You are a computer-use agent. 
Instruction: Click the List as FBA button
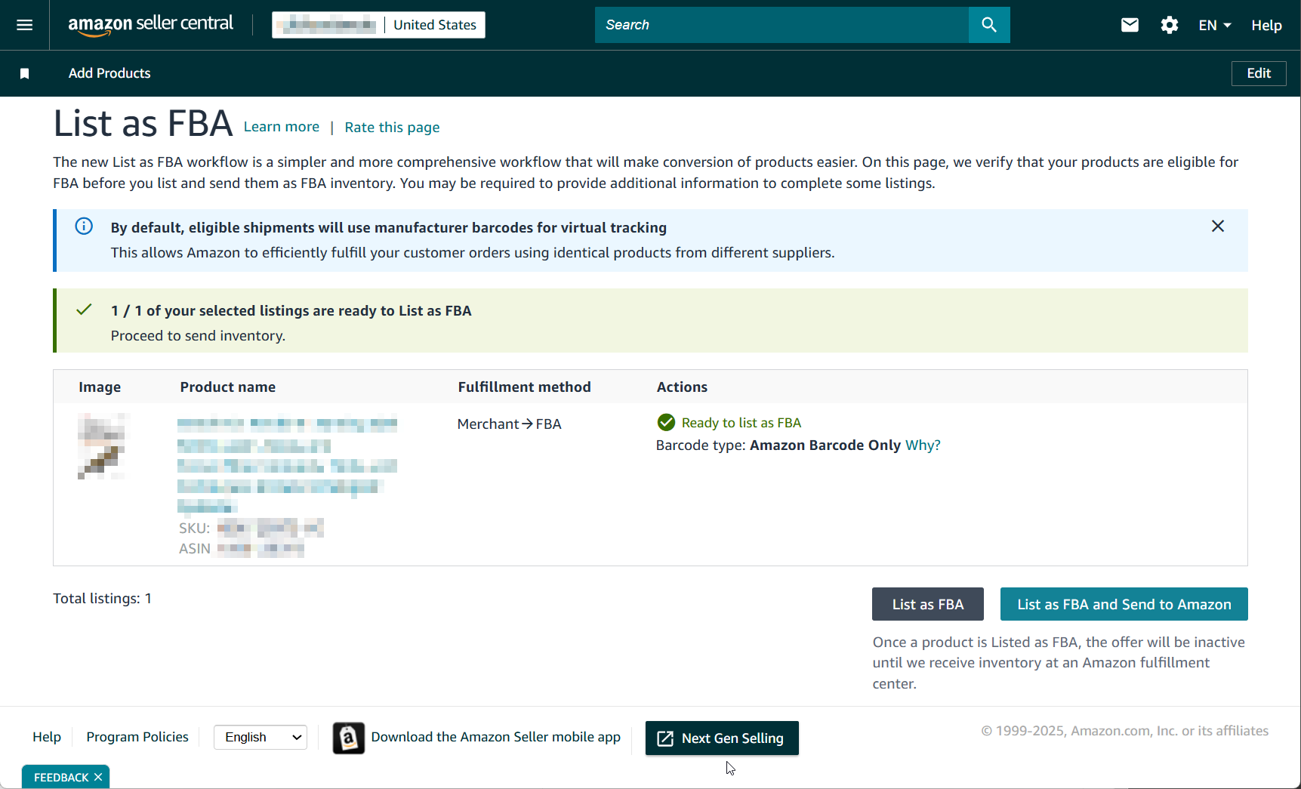pos(928,604)
